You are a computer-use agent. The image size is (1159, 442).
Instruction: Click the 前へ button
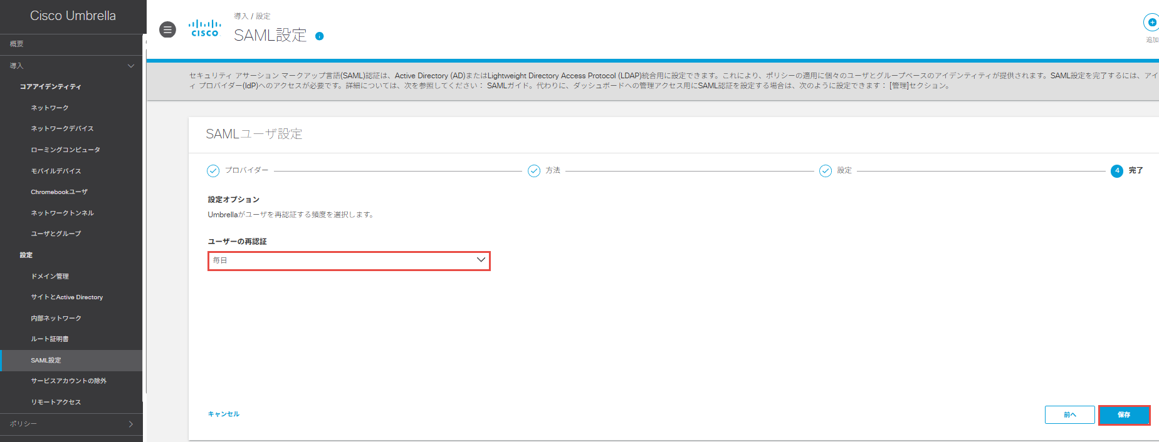pos(1069,415)
